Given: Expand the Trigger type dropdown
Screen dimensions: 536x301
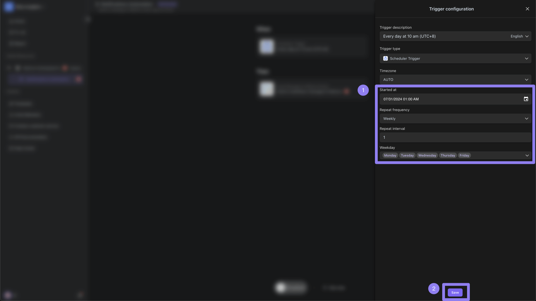Looking at the screenshot, I should click(527, 59).
